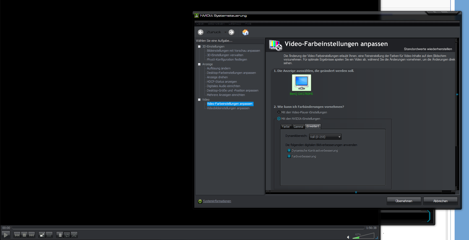Viewport: 469px width, 240px height.
Task: Click the Stop button in player
Action: [x=24, y=235]
